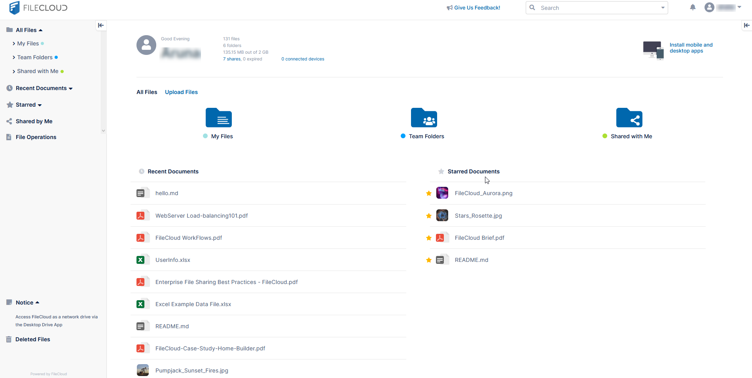The width and height of the screenshot is (752, 378).
Task: Switch to the Upload Files tab
Action: click(x=181, y=92)
